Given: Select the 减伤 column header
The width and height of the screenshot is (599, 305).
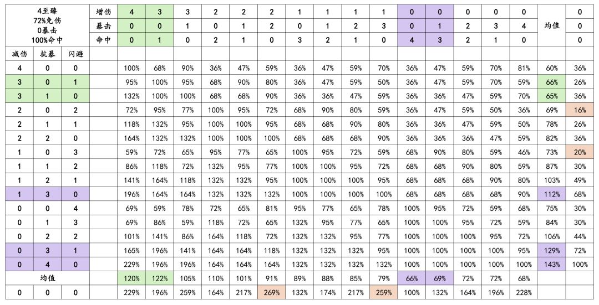Looking at the screenshot, I should coord(19,54).
